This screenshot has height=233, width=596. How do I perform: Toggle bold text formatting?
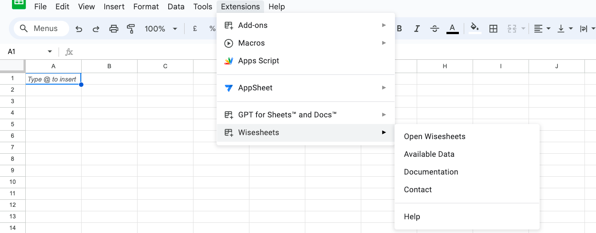click(x=399, y=29)
